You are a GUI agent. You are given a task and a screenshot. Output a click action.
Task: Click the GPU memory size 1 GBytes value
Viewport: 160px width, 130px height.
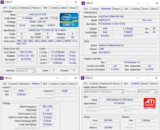point(146,120)
